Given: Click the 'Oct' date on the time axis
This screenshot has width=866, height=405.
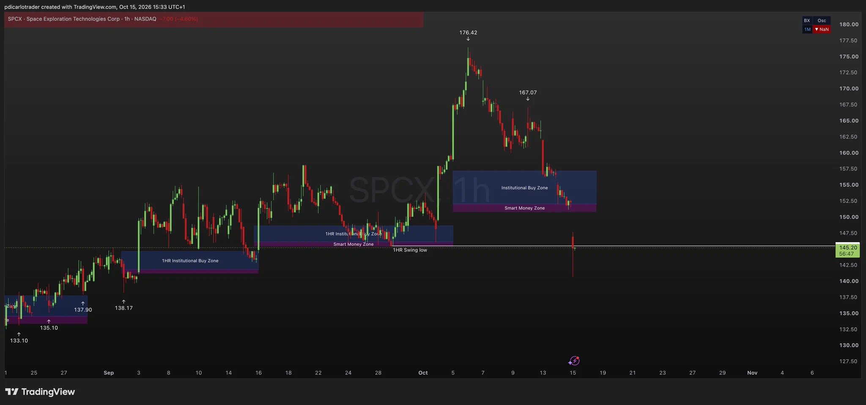Looking at the screenshot, I should click(x=423, y=373).
